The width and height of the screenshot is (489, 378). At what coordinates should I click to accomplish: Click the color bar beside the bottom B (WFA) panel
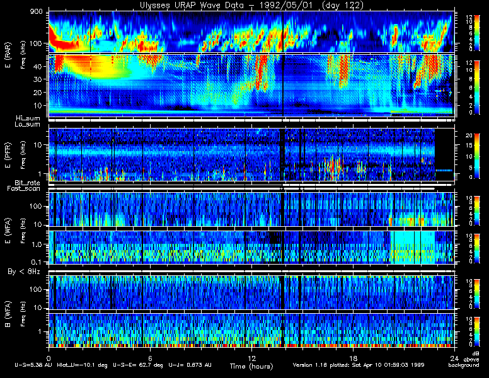[477, 332]
